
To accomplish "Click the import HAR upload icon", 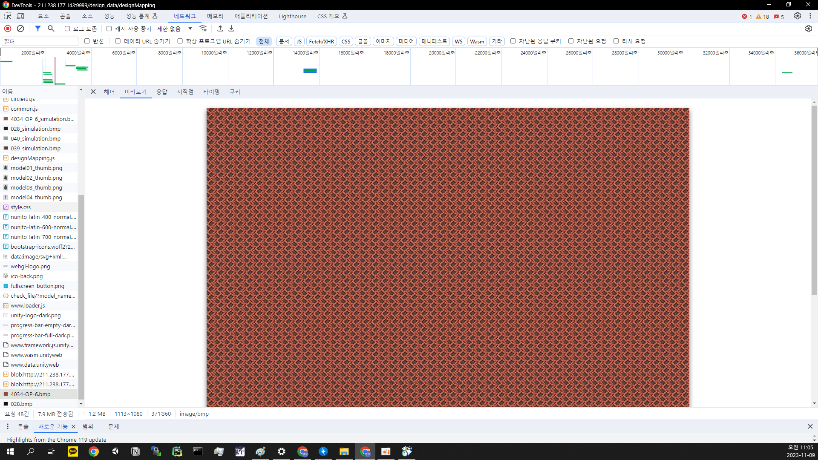I will click(x=220, y=29).
